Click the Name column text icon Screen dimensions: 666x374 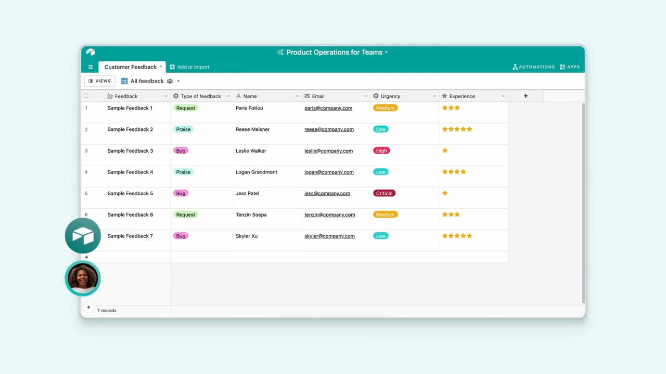[238, 96]
